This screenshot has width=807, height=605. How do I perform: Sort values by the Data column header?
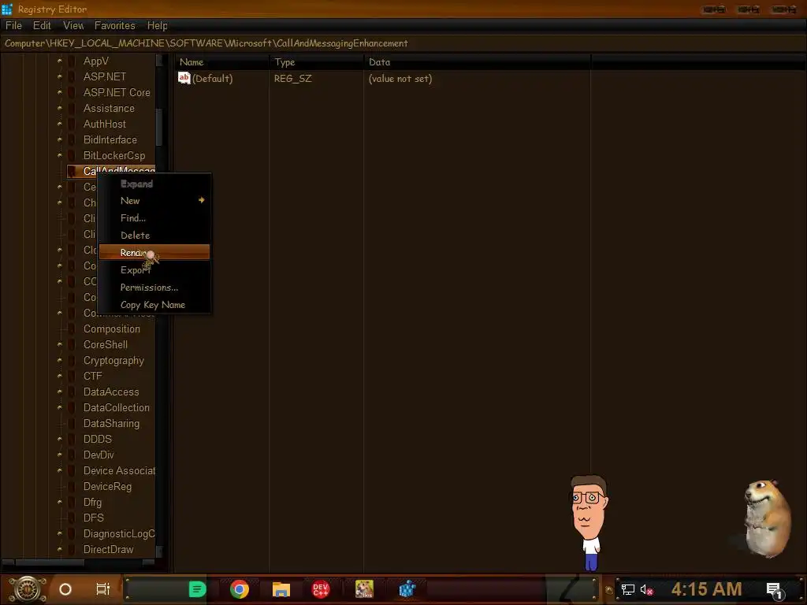point(477,62)
